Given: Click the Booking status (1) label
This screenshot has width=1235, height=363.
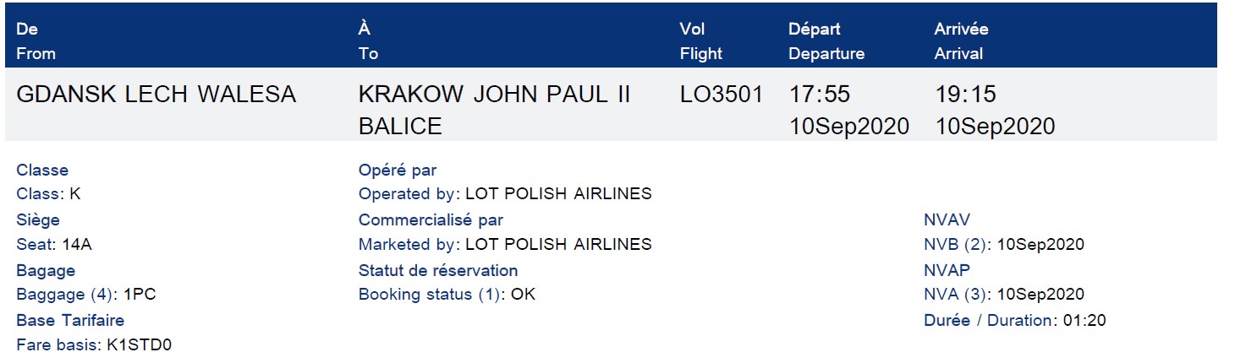Looking at the screenshot, I should [x=430, y=295].
